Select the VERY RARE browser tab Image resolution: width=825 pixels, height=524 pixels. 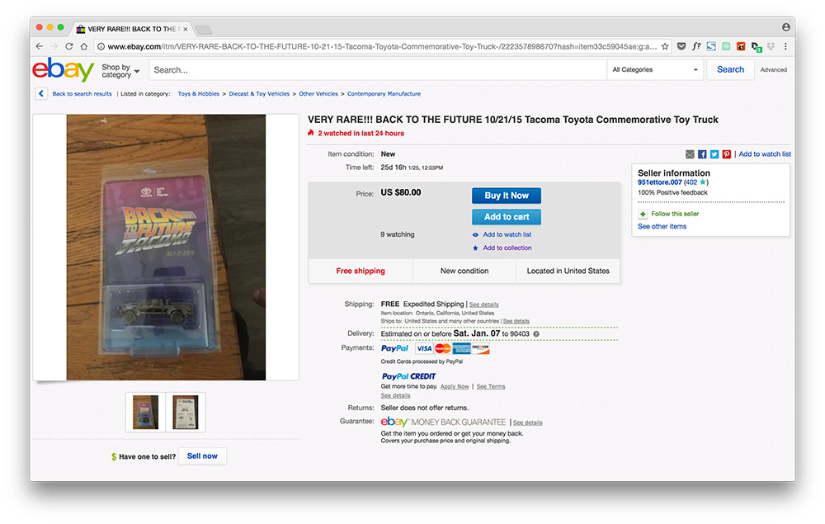(x=132, y=29)
